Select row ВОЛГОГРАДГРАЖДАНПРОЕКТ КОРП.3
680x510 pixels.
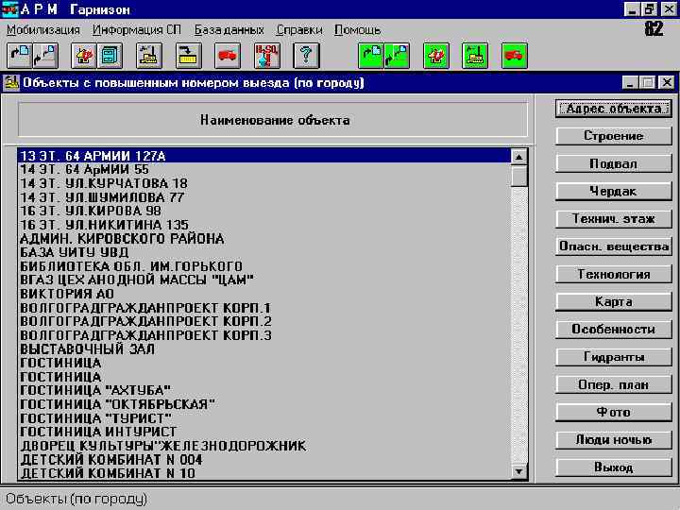click(x=264, y=335)
